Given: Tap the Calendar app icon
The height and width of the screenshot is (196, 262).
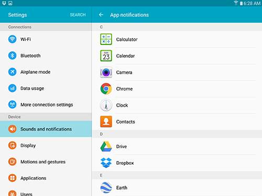Looking at the screenshot, I should 106,56.
